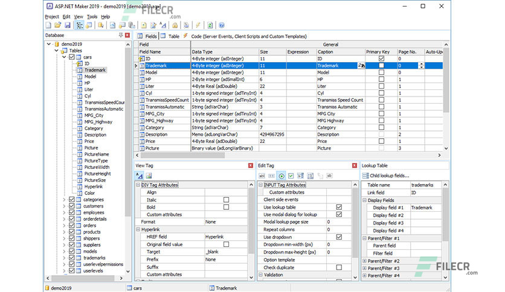Toggle the database tree view toolbar icon
The width and height of the screenshot is (505, 292).
[x=79, y=25]
